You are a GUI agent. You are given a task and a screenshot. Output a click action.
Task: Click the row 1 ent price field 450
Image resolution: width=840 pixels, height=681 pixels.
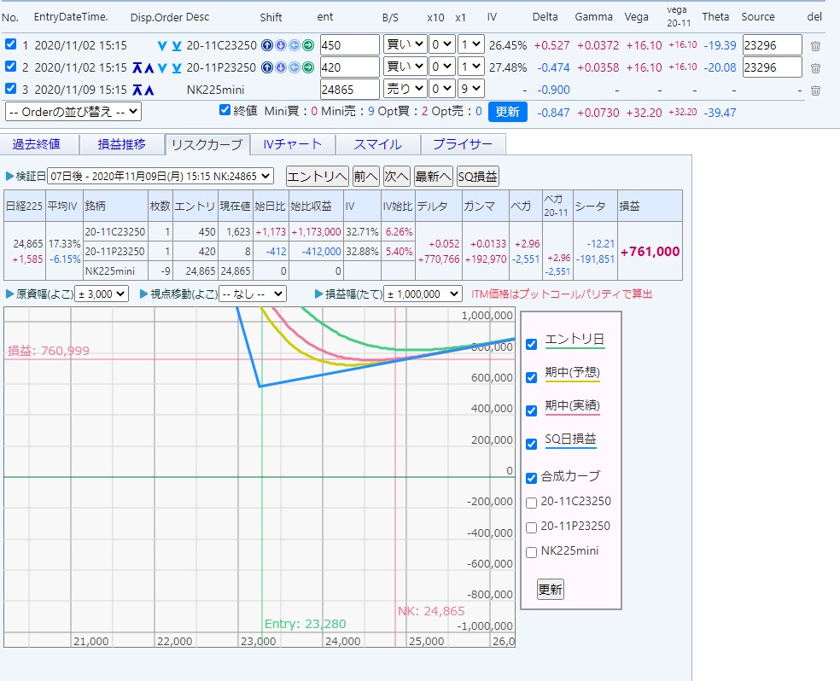350,45
